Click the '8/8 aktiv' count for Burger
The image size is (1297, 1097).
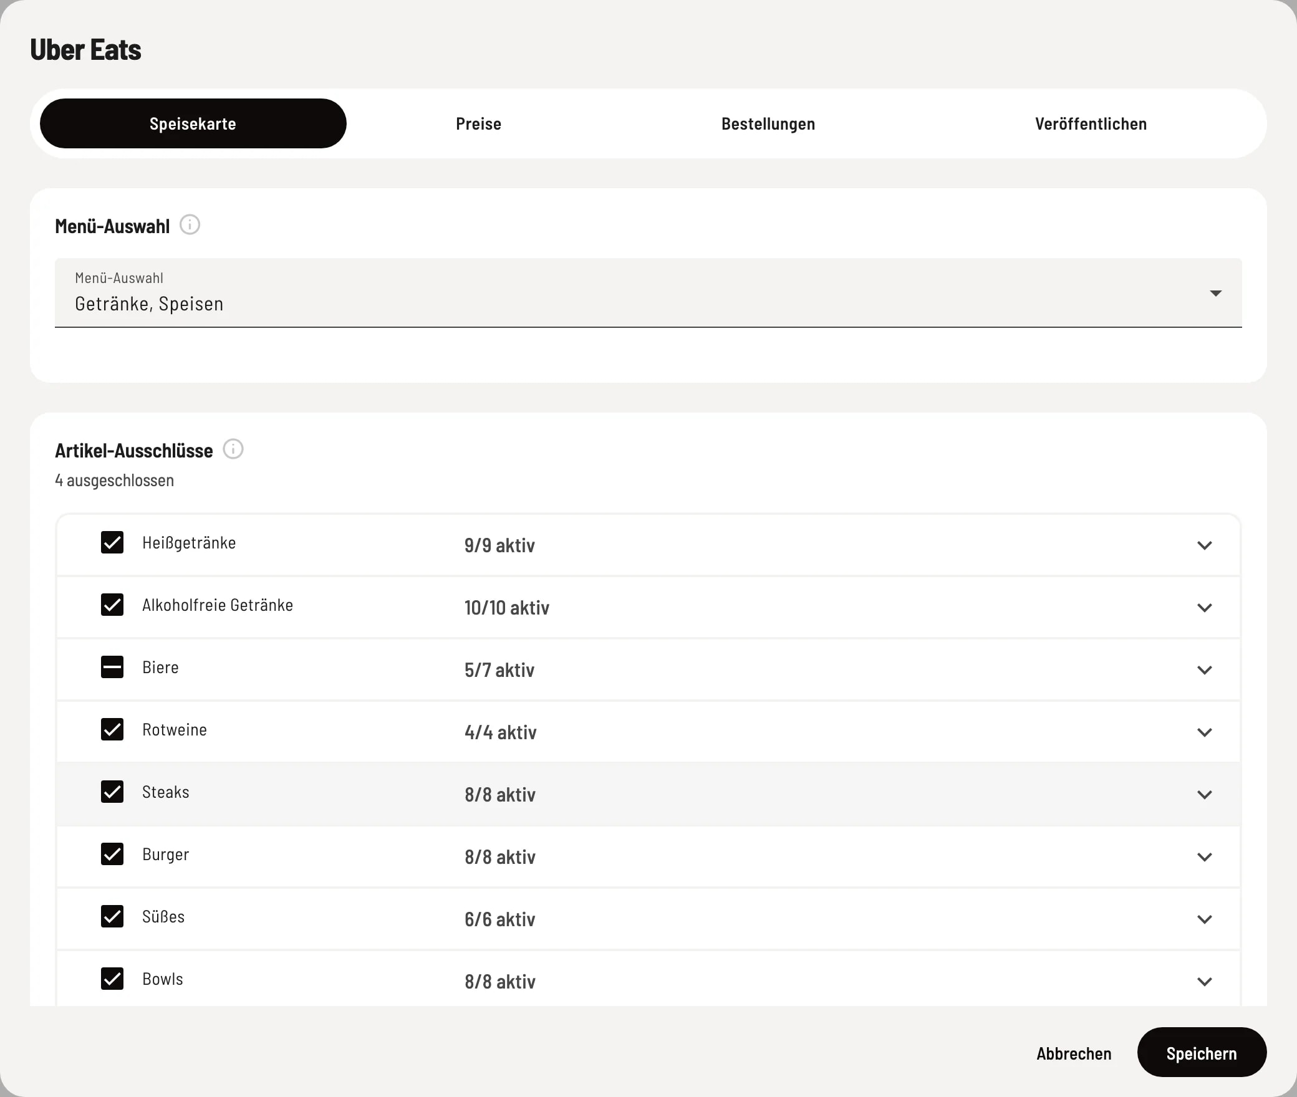(500, 857)
